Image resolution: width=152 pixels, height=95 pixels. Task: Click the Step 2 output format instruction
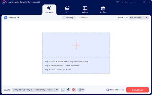point(62,66)
